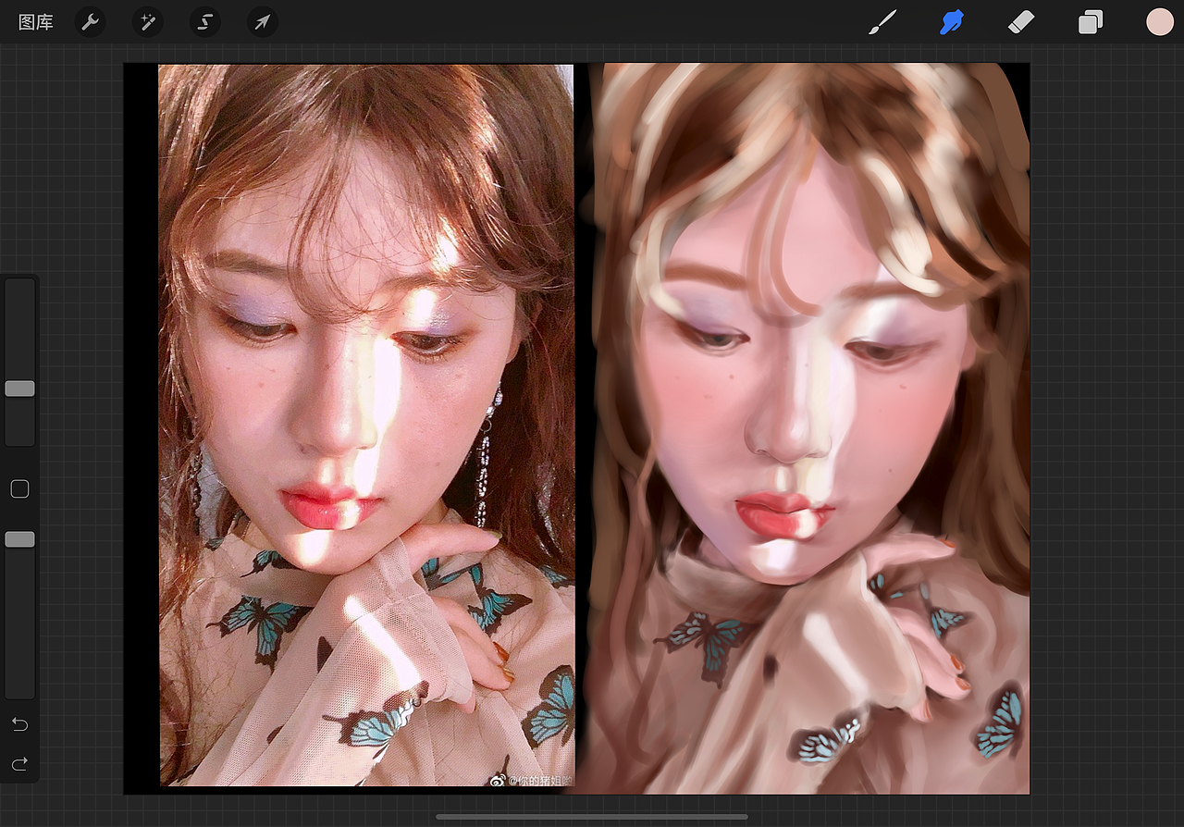The height and width of the screenshot is (827, 1184).
Task: Tap the home indicator bar at bottom
Action: [592, 817]
